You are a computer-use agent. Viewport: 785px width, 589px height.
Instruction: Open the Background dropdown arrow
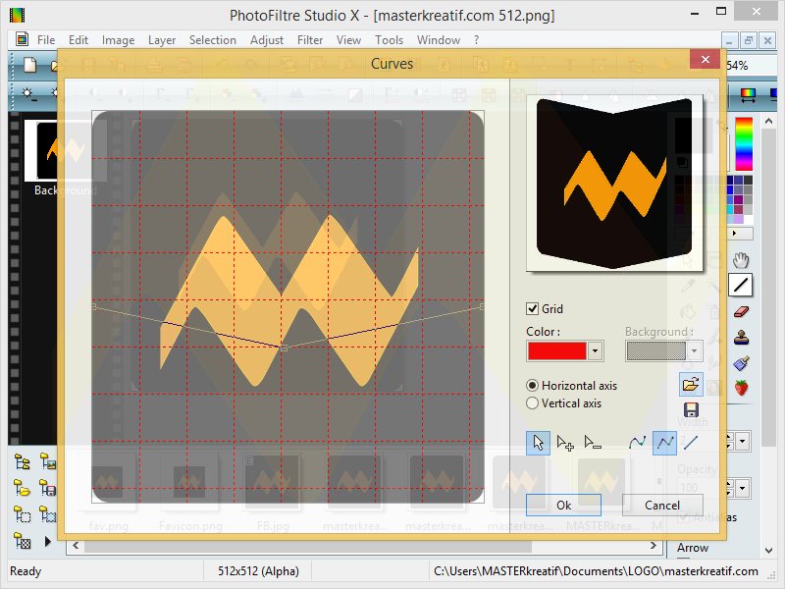pyautogui.click(x=694, y=351)
